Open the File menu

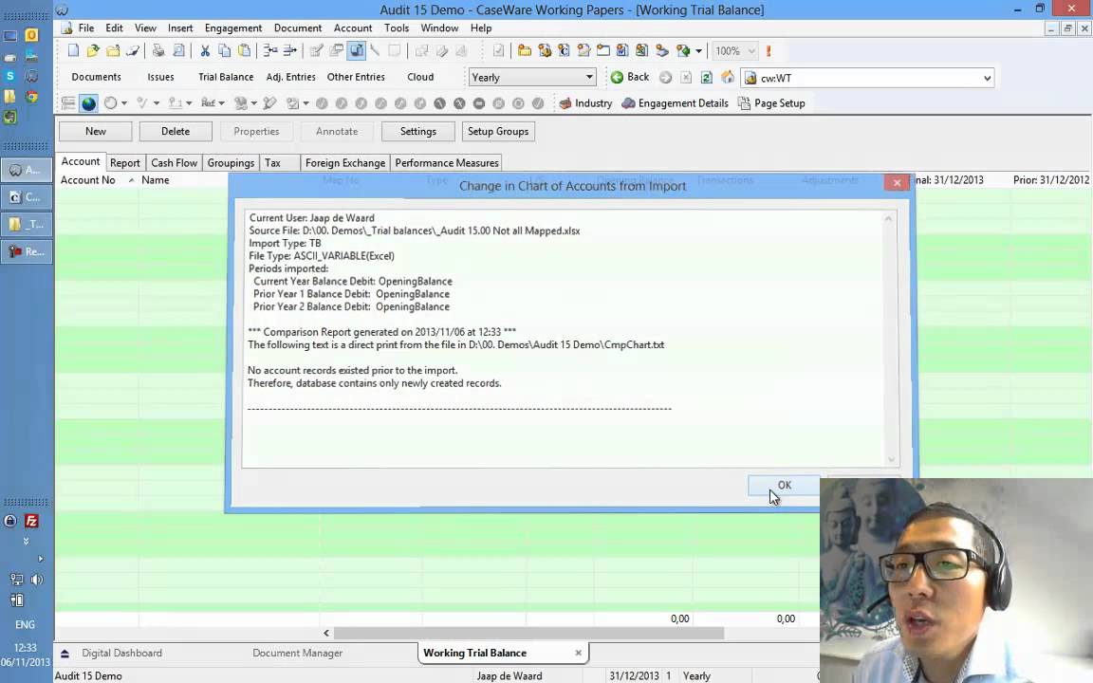coord(86,28)
